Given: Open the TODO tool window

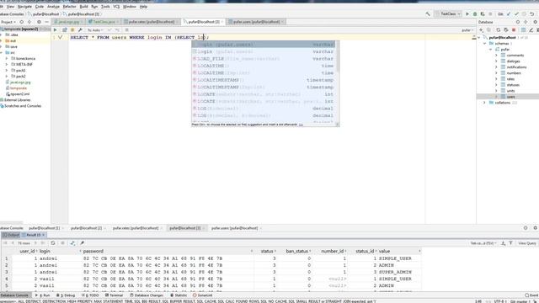Looking at the screenshot, I should pos(90,295).
